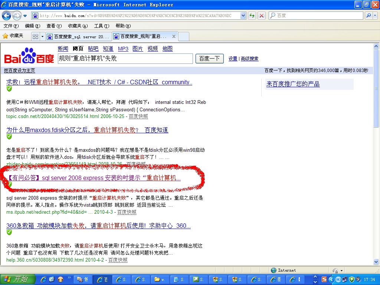Open the recent pages dropdown arrow

pos(25,16)
